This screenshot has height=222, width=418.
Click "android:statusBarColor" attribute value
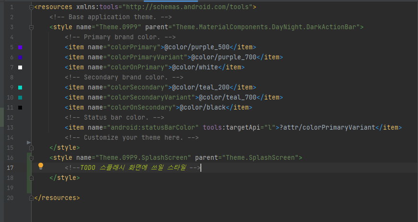click(x=153, y=127)
